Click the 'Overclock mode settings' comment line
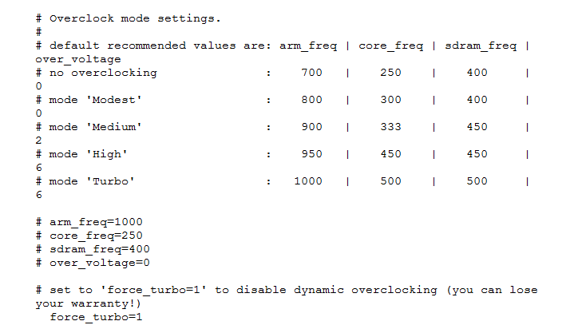578x329 pixels. click(128, 18)
